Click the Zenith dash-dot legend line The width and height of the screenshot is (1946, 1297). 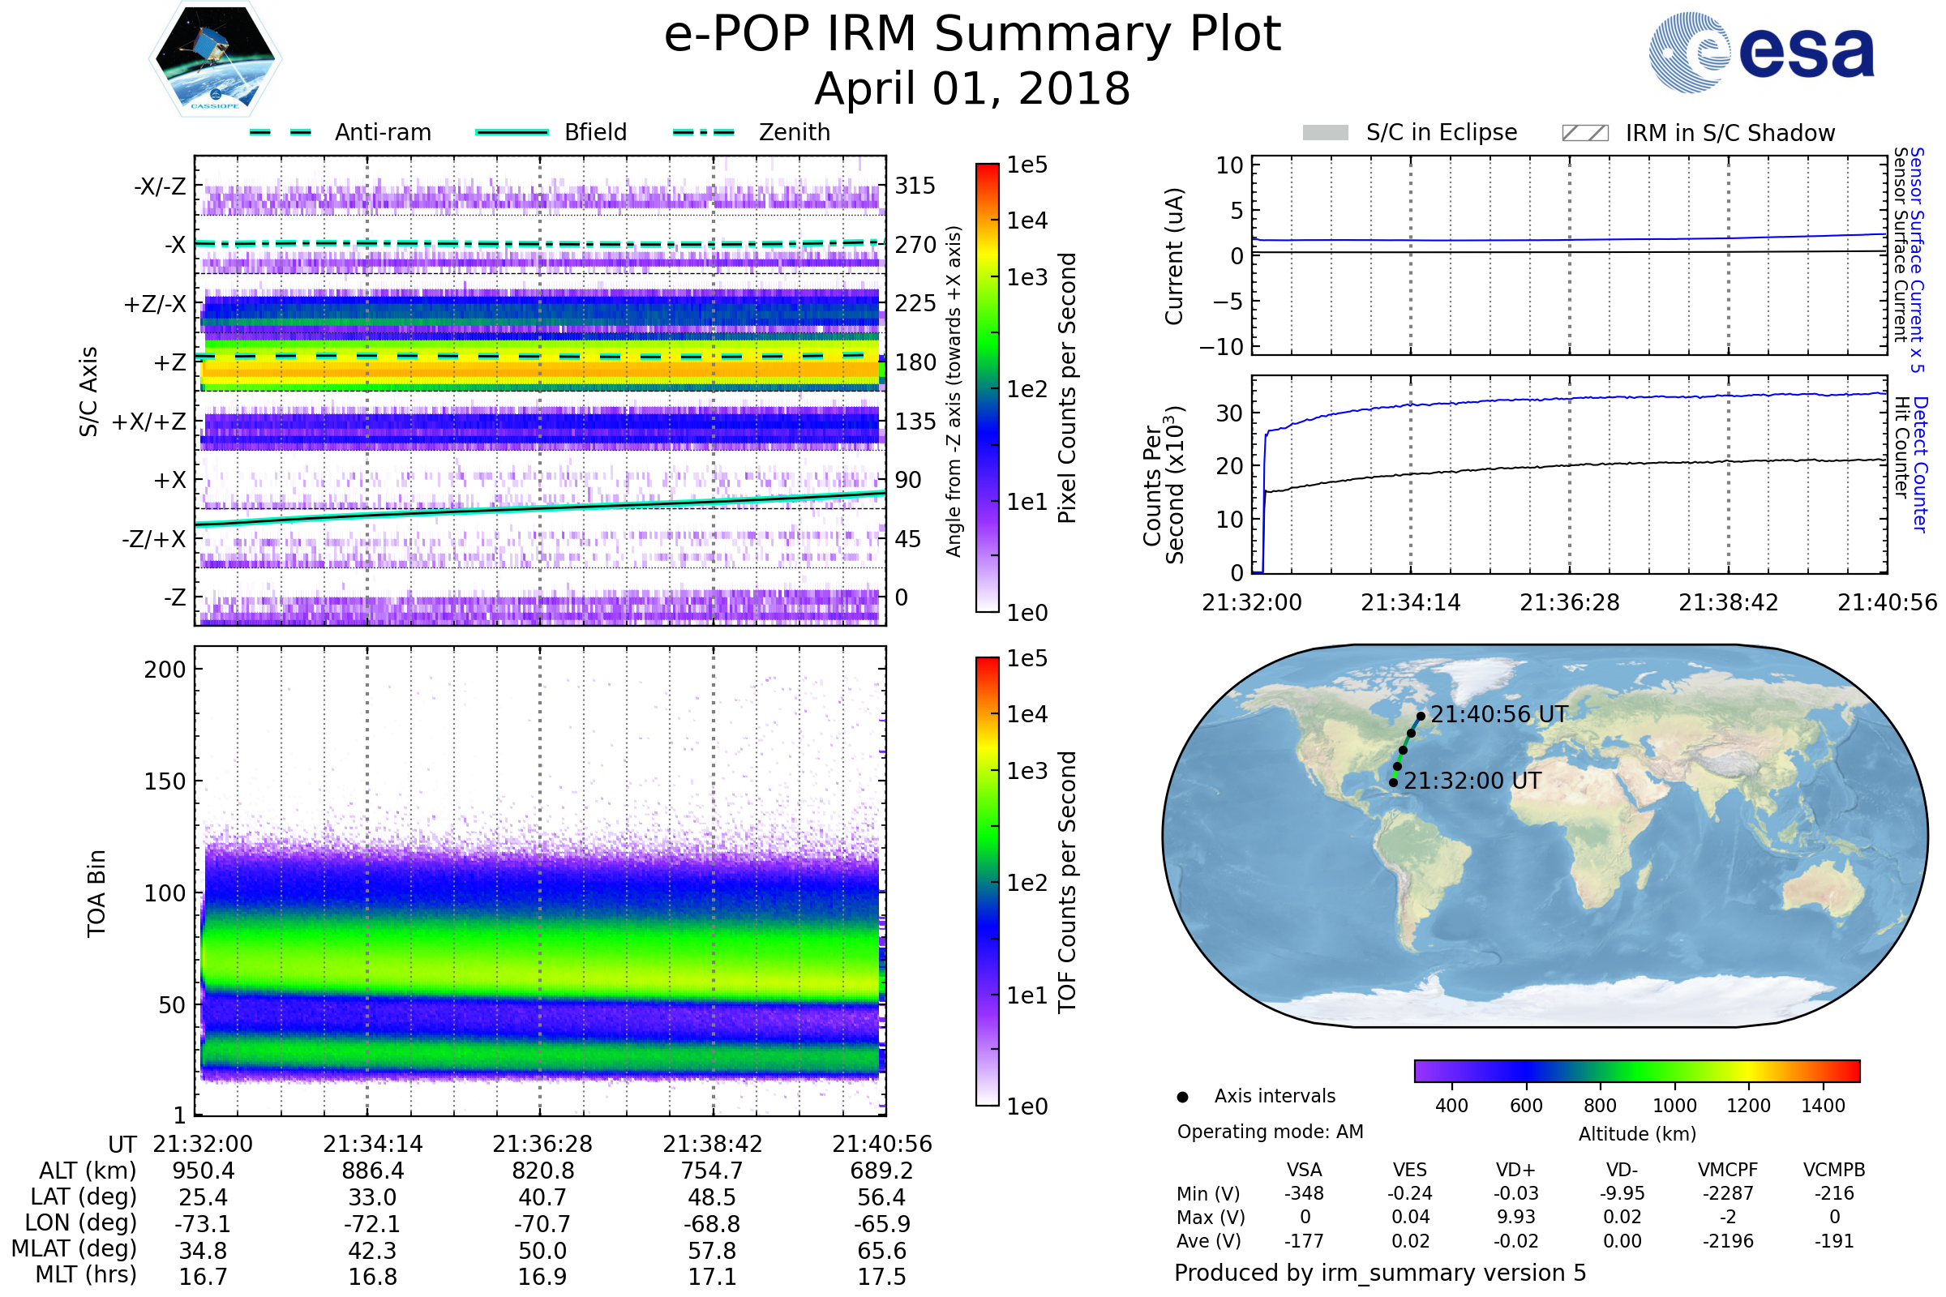point(703,132)
